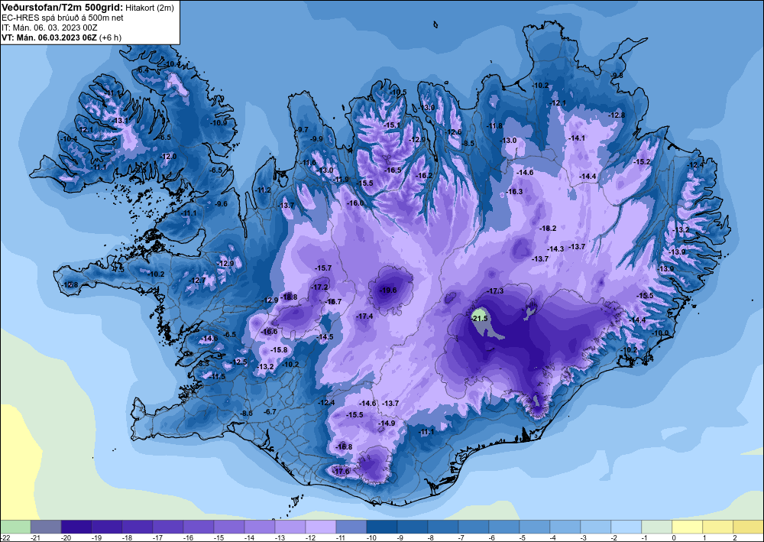
Task: Click the -14.3 temperature label
Action: coord(556,248)
